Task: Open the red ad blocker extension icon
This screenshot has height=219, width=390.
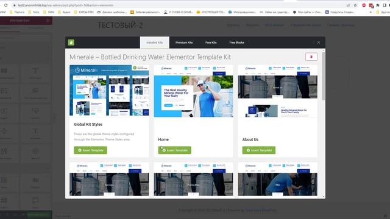Action: (x=364, y=5)
